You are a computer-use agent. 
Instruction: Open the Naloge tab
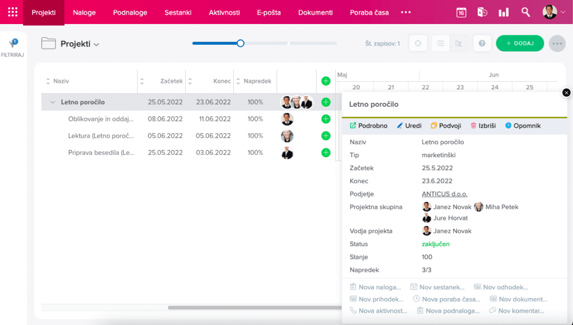84,12
